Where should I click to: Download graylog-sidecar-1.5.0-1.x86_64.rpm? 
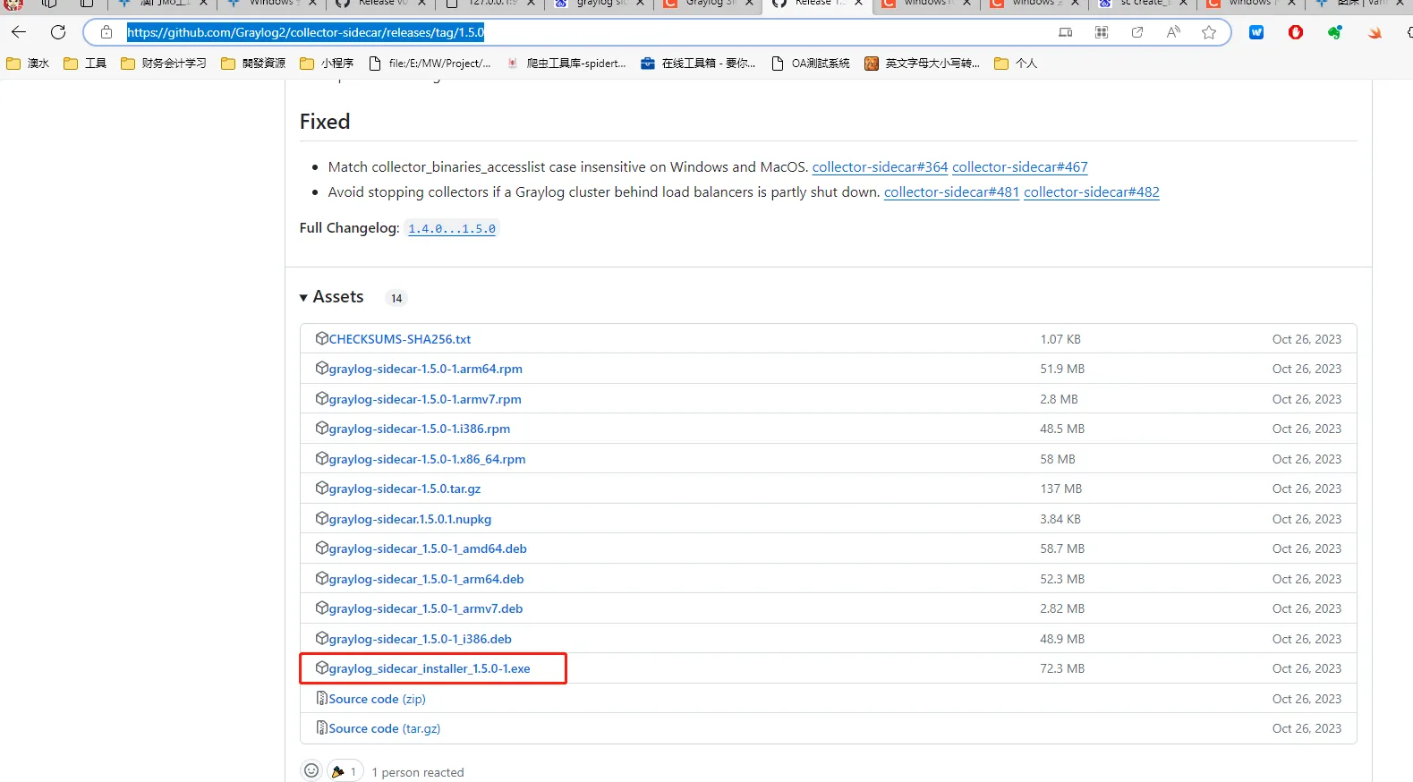[427, 459]
